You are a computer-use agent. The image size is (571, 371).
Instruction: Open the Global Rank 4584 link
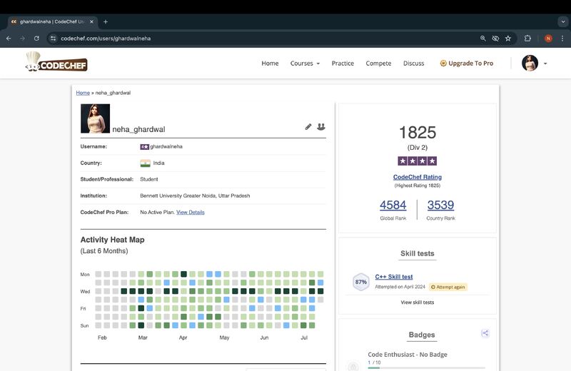click(x=393, y=205)
